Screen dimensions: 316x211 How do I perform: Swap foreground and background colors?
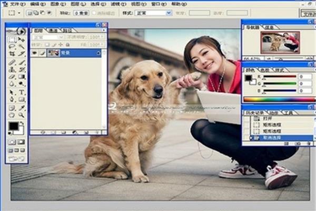(x=22, y=123)
